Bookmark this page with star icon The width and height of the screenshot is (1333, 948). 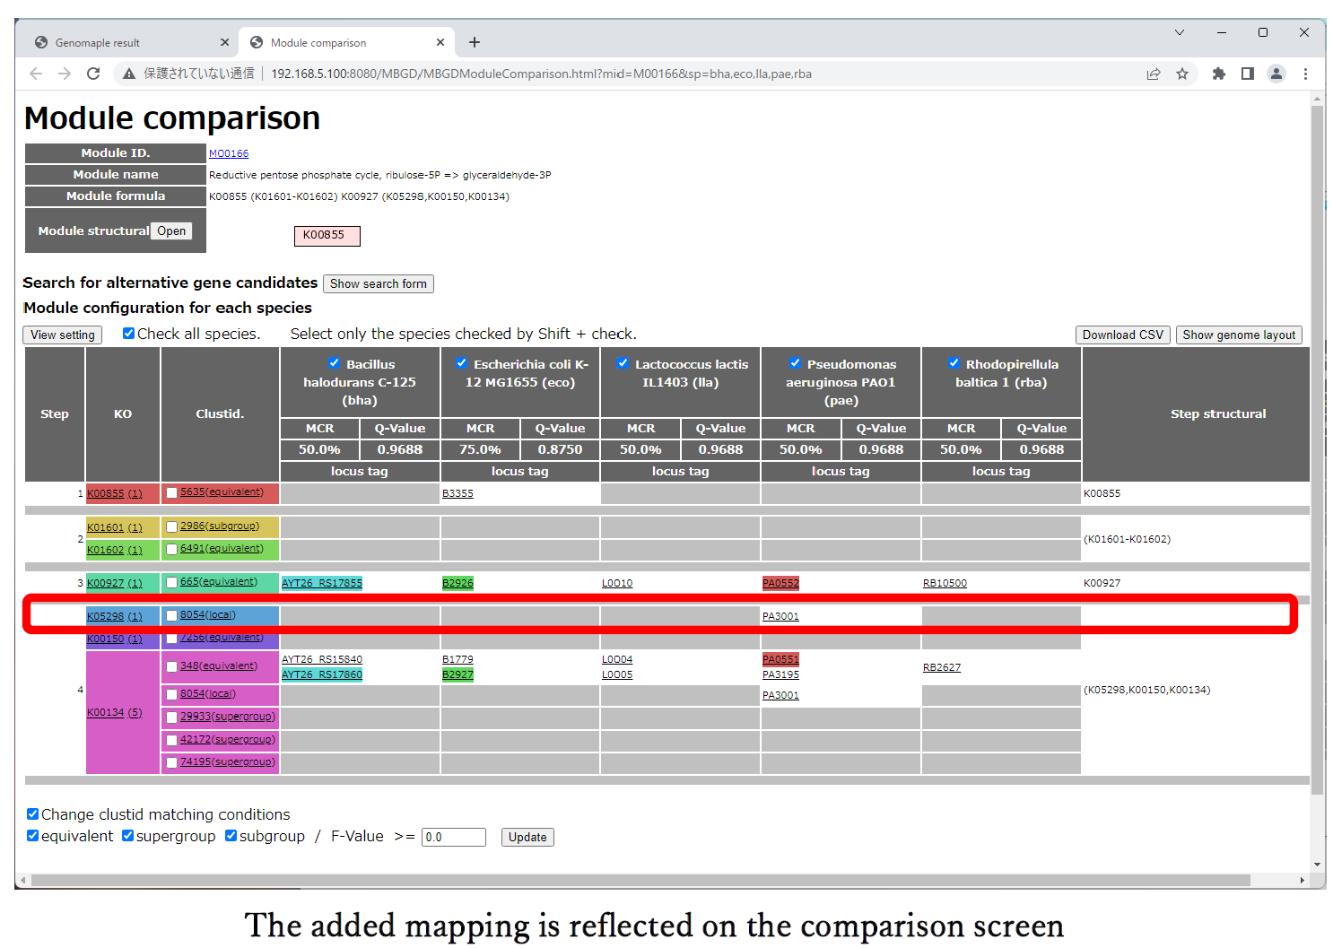click(x=1182, y=74)
